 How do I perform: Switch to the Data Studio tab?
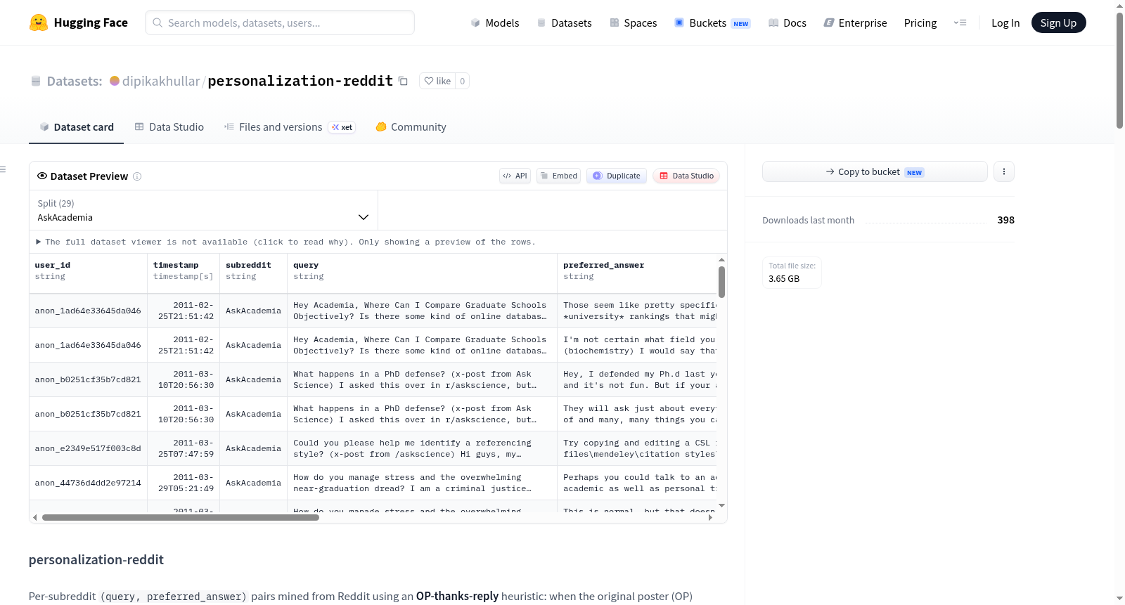[x=169, y=127]
